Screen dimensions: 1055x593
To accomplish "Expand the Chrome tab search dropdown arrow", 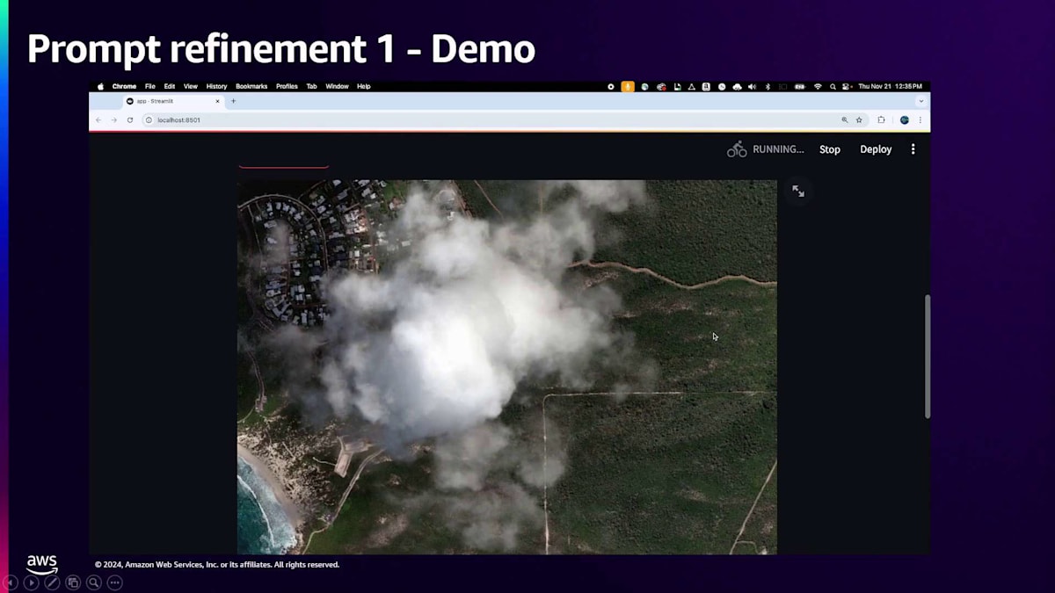I will (920, 101).
